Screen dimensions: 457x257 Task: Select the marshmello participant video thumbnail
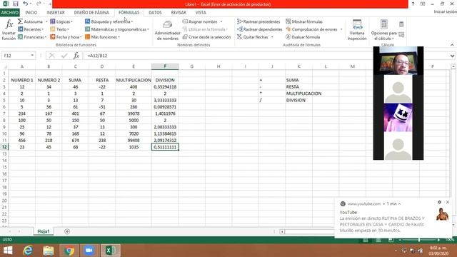(x=398, y=117)
